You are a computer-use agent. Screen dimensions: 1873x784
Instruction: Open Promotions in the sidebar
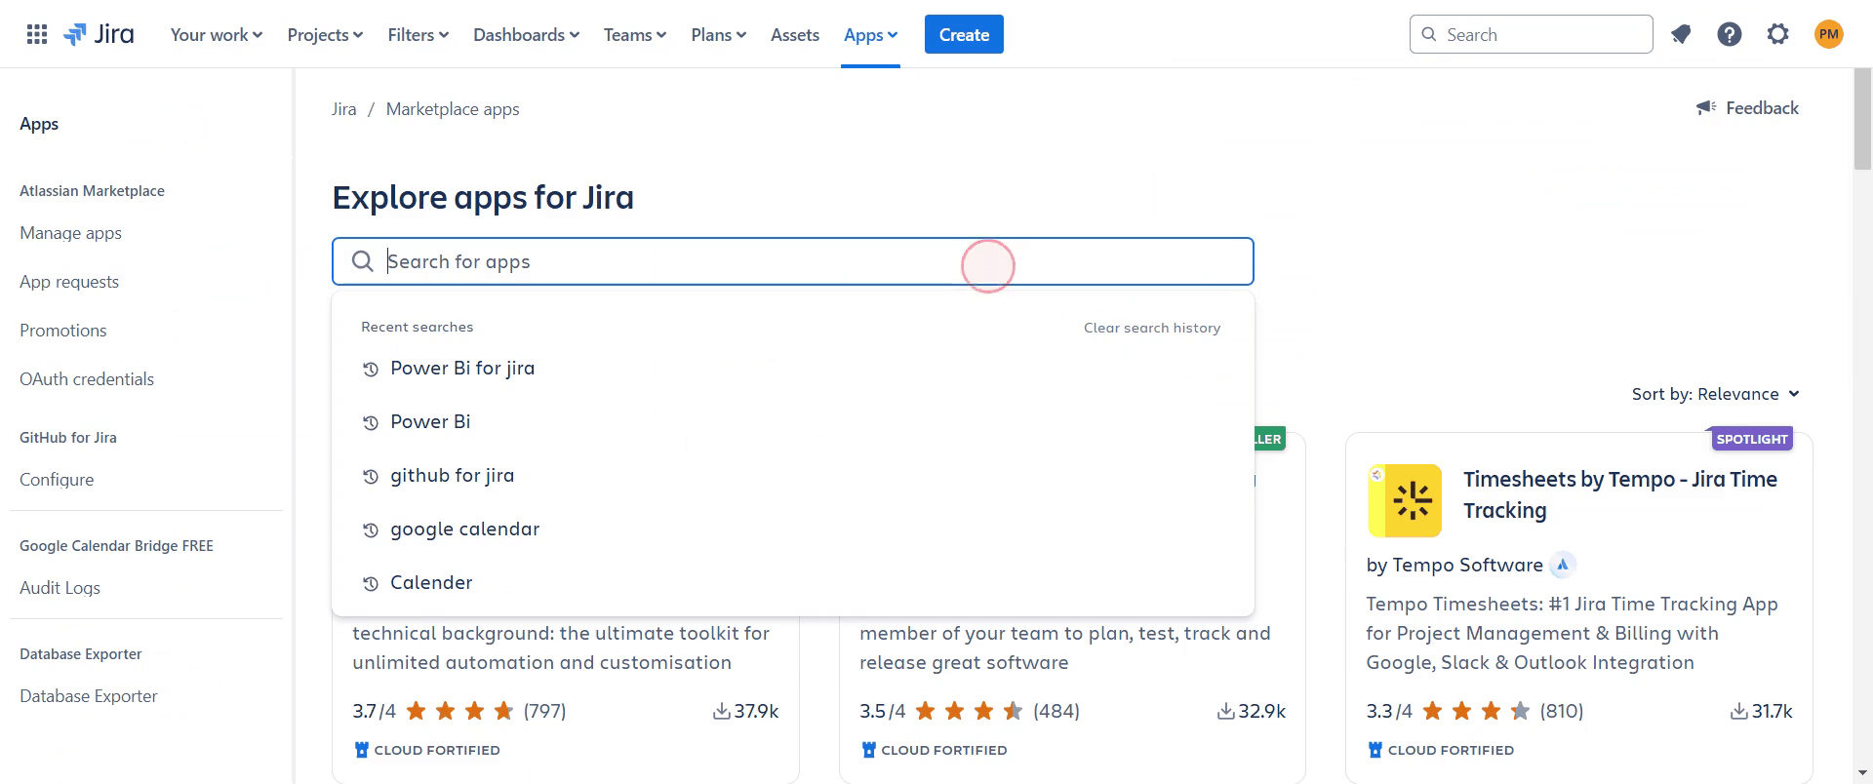(63, 331)
